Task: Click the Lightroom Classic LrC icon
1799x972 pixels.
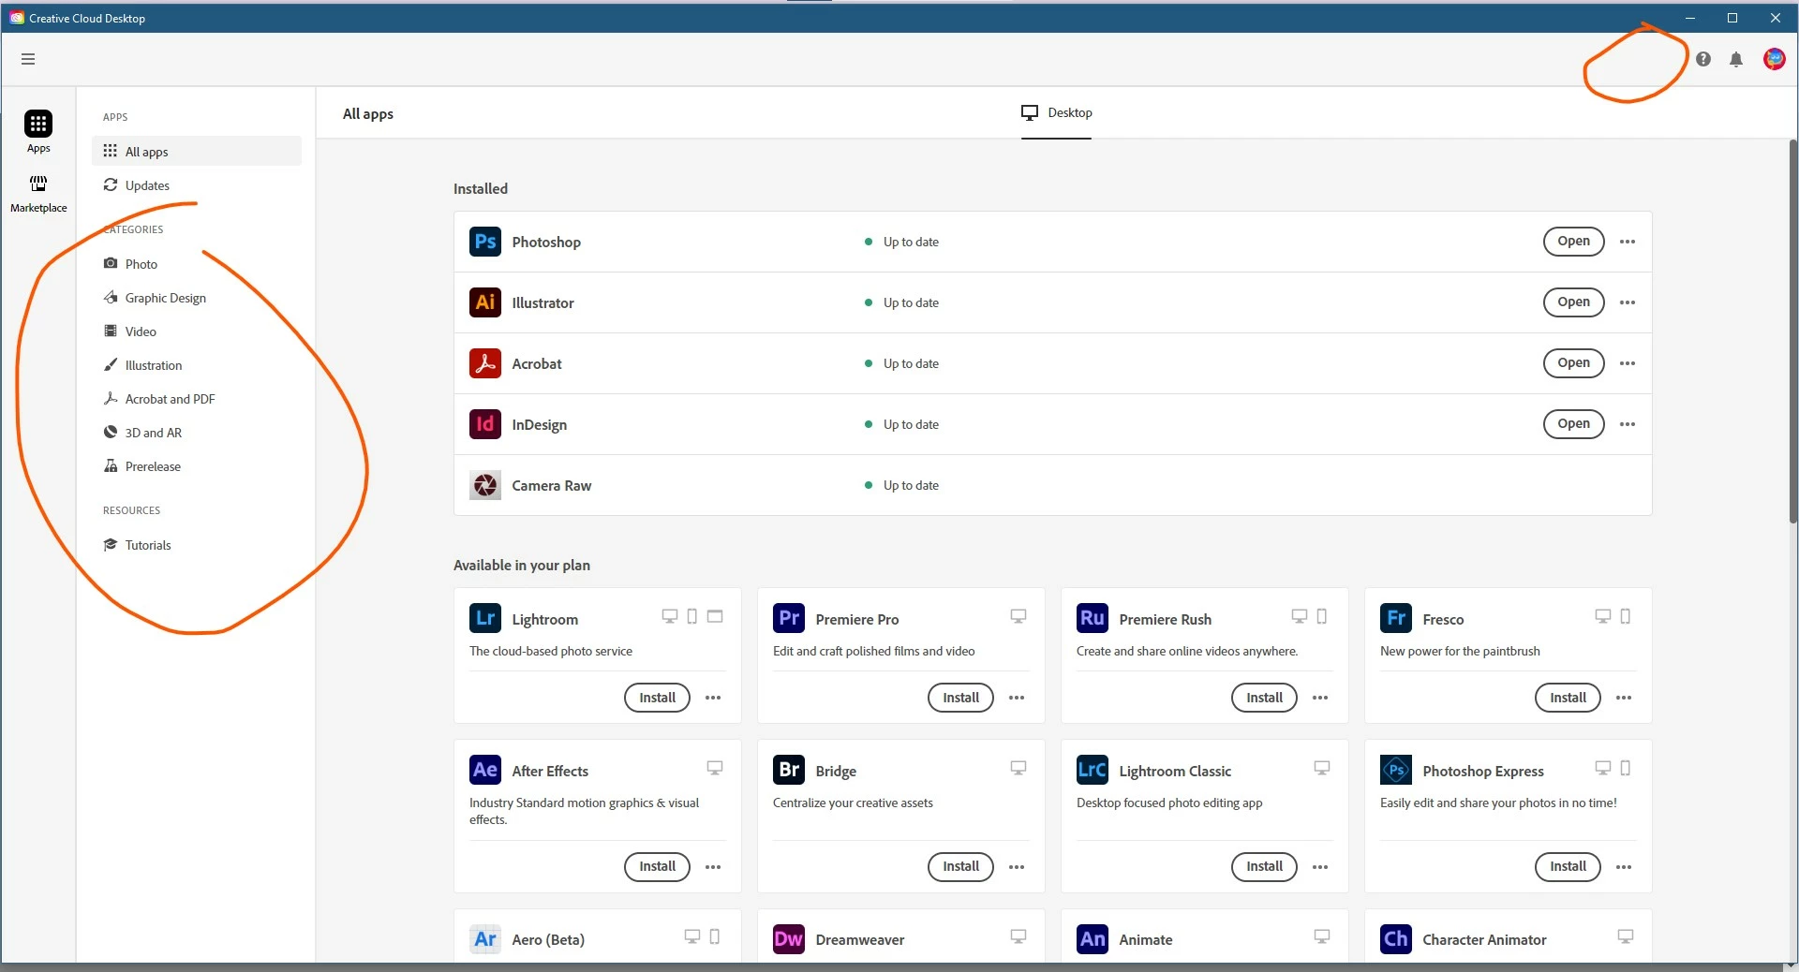Action: tap(1093, 770)
